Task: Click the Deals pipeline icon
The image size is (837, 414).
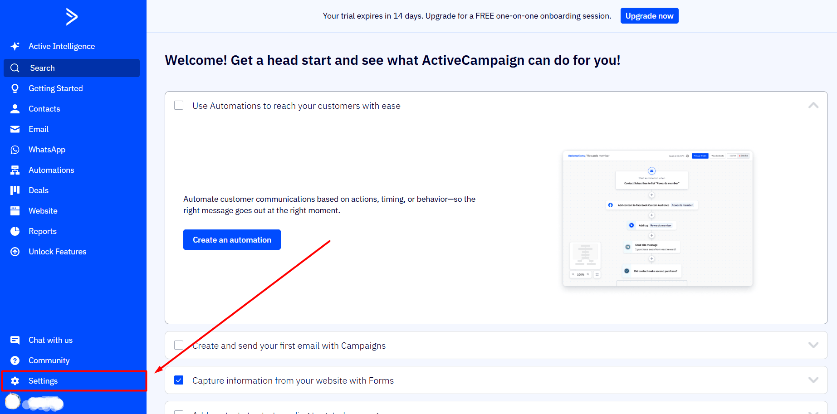Action: pos(15,190)
